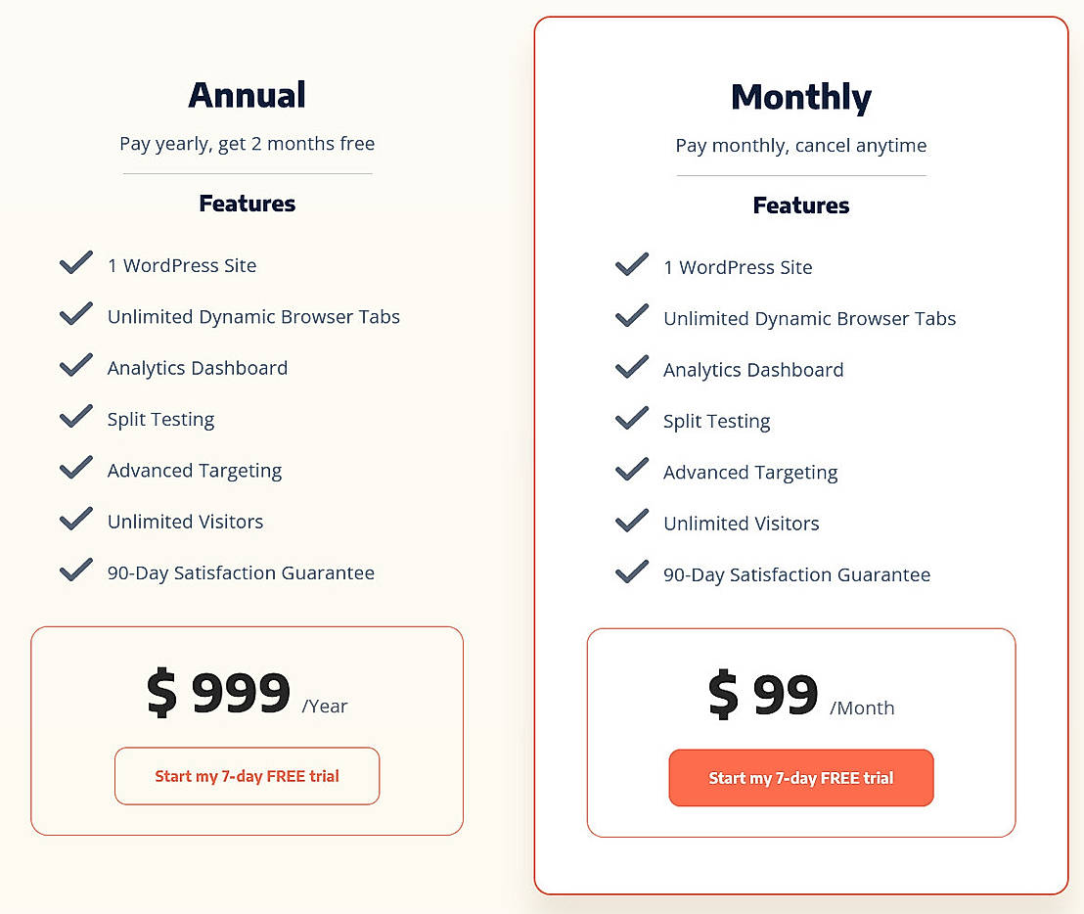Click checkmark beside Annual Unlimited Visitors
The height and width of the screenshot is (914, 1084).
(76, 519)
